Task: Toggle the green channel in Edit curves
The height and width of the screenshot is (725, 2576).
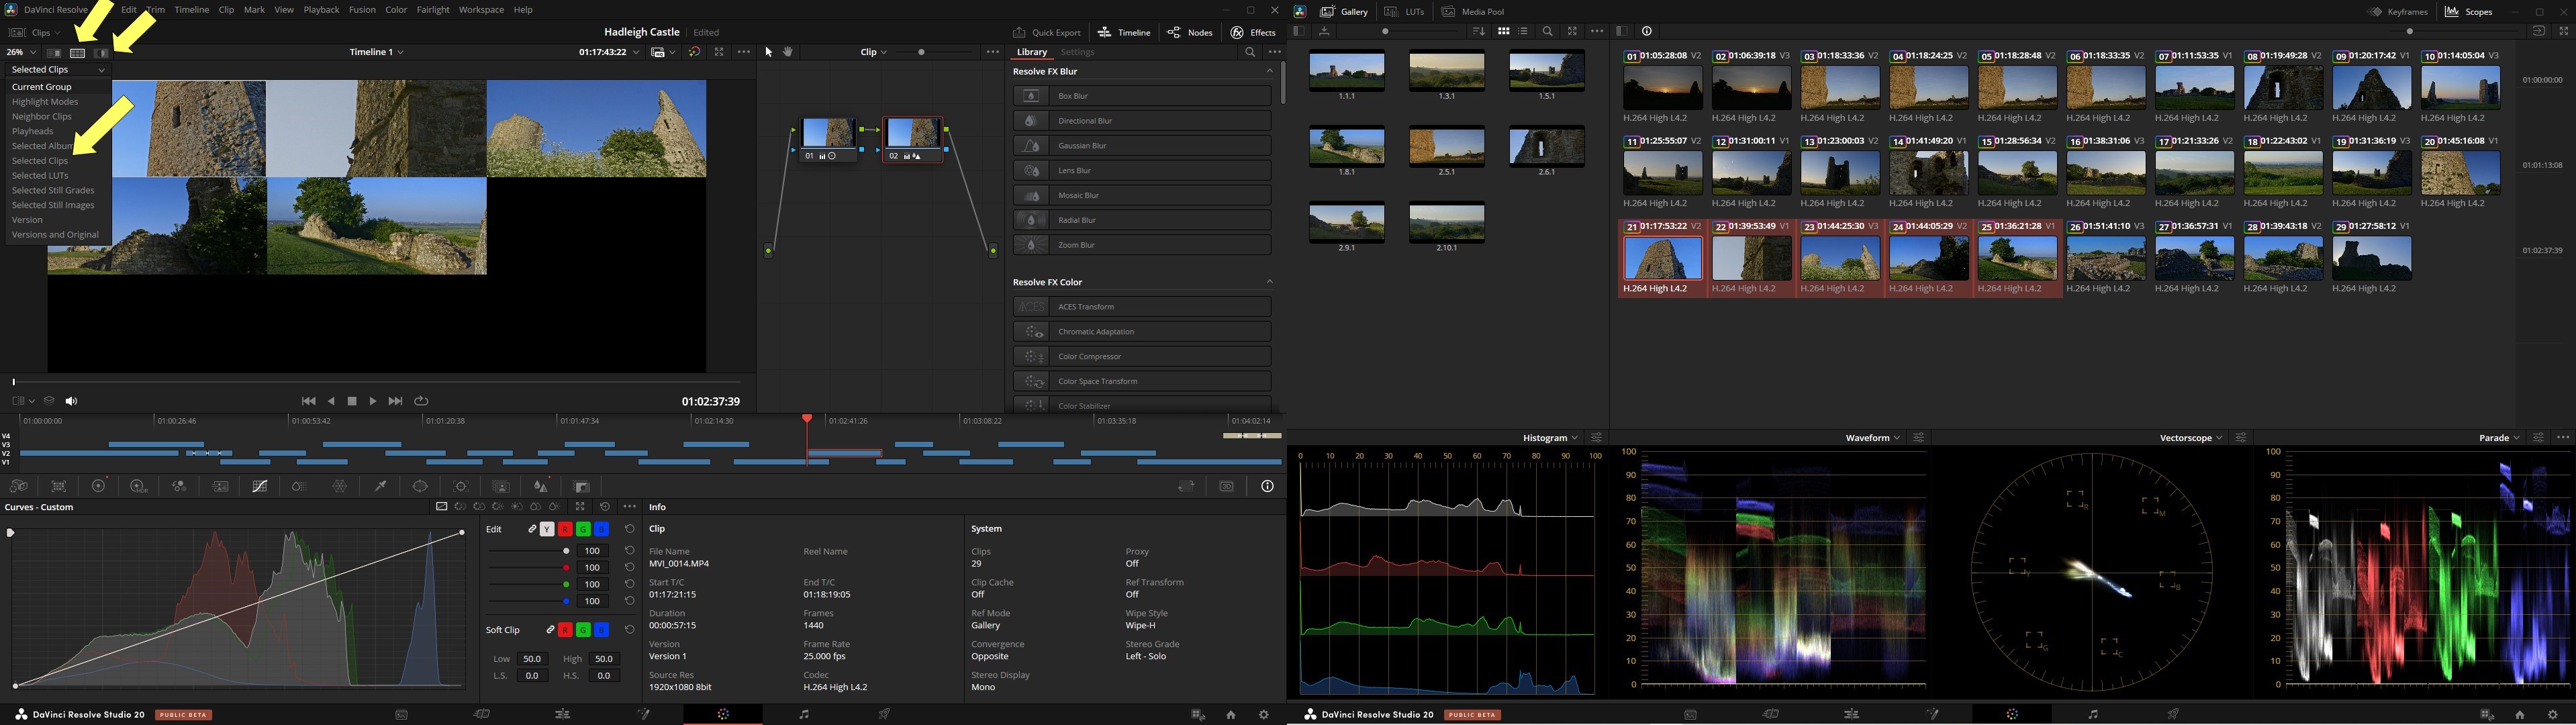Action: click(583, 529)
